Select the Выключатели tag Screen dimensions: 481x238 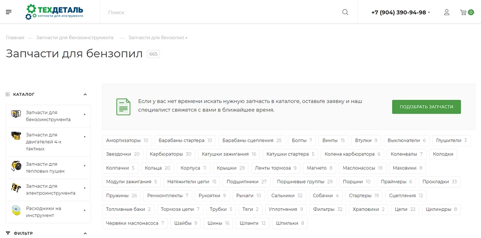tap(406, 140)
